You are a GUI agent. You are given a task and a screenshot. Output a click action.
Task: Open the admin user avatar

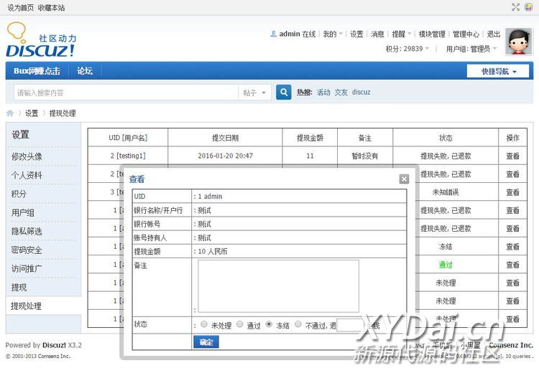pos(518,42)
